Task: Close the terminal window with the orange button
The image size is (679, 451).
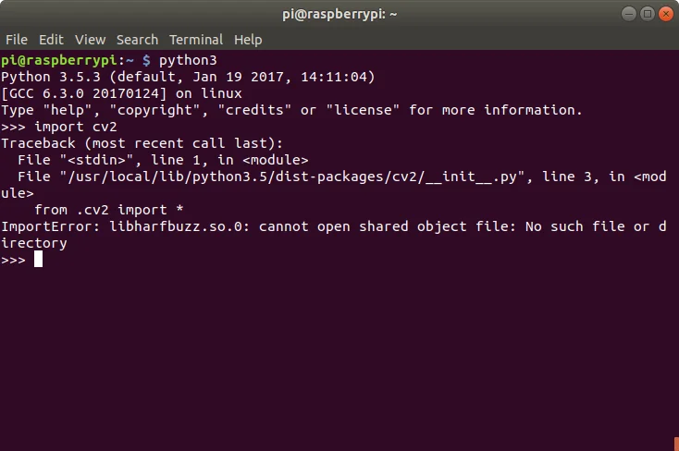Action: point(665,14)
